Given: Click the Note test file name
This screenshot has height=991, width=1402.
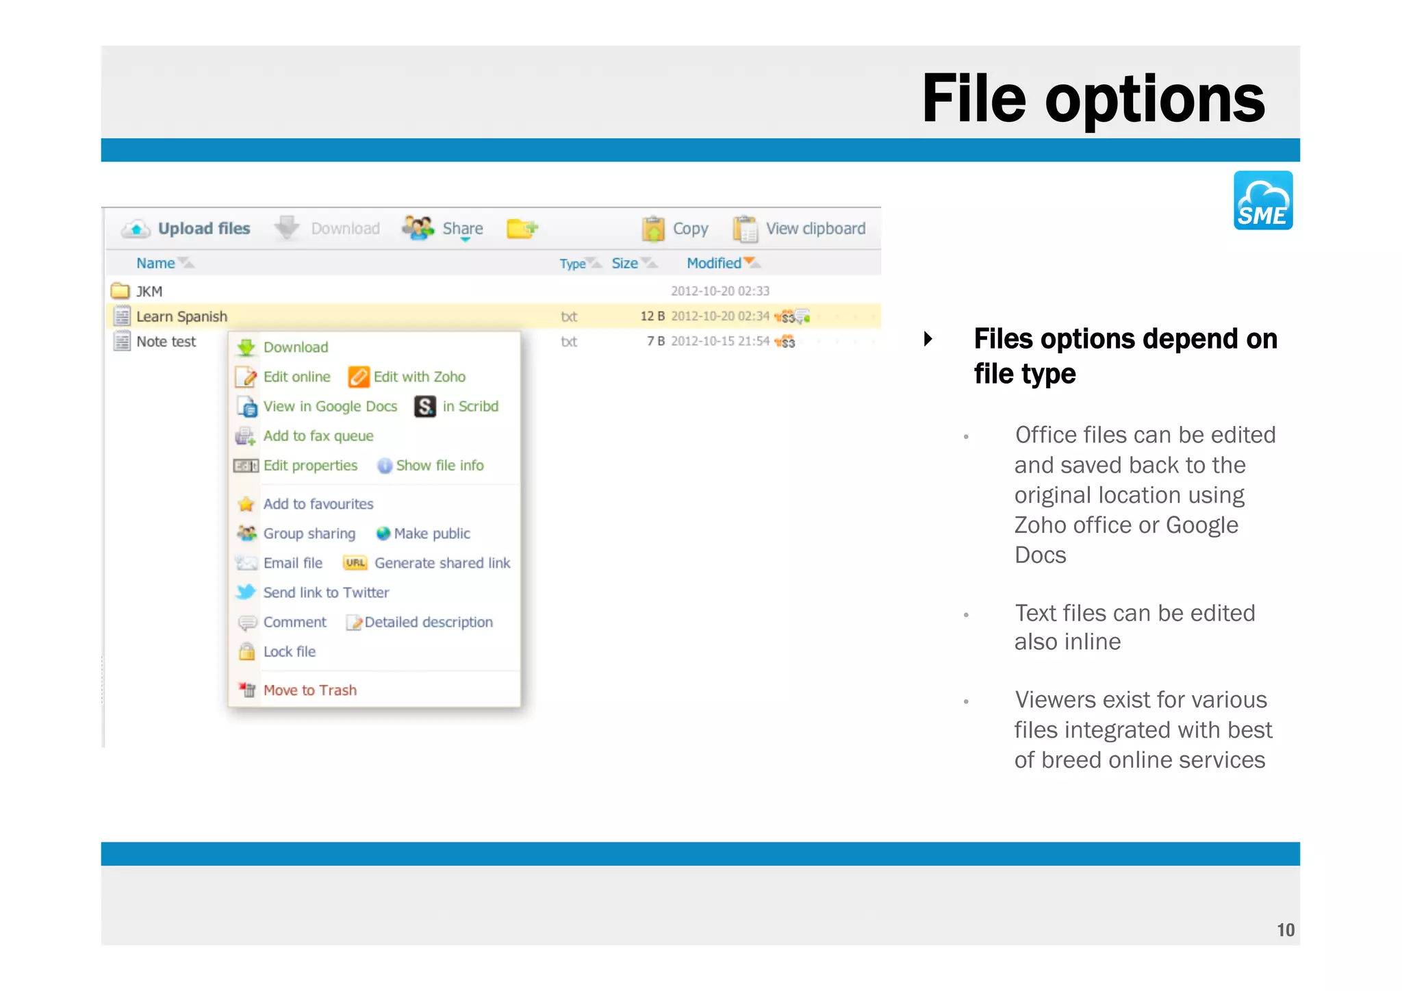Looking at the screenshot, I should coord(166,341).
